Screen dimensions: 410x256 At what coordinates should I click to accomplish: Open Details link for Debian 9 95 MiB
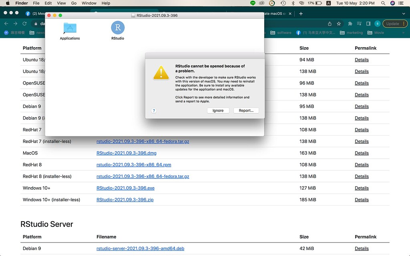click(x=362, y=106)
